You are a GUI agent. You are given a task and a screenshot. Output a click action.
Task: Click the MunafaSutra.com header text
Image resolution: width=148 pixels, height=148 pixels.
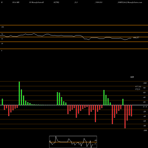coord(135,2)
